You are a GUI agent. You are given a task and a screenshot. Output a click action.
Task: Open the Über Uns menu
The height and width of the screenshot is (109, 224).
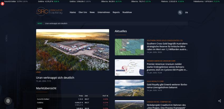83,12
